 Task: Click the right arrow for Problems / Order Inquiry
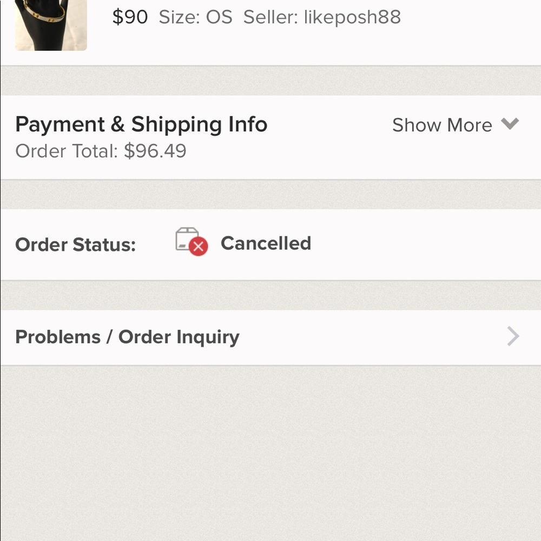point(512,337)
